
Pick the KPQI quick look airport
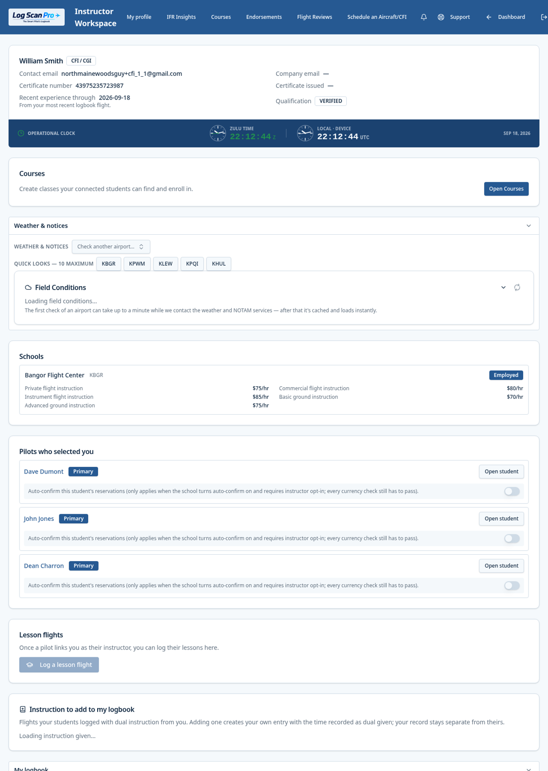click(x=192, y=264)
